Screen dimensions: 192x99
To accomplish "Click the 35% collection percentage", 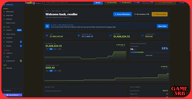I will 165,48.
